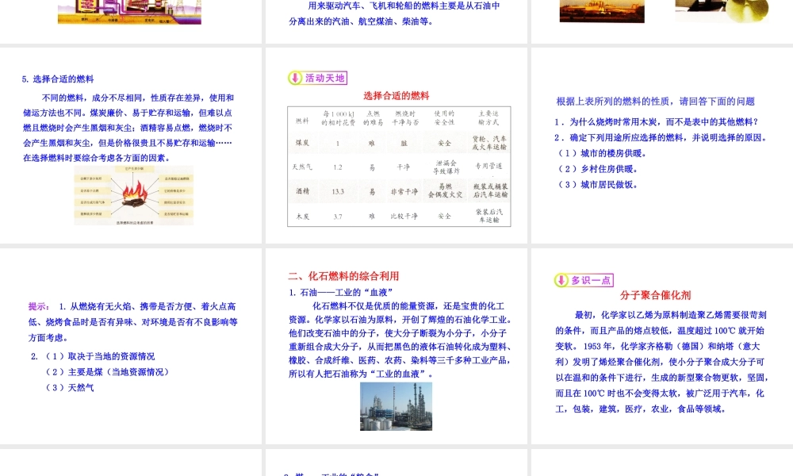The height and width of the screenshot is (476, 793).
Task: Click the 燃料 column header in the table
Action: pos(302,121)
